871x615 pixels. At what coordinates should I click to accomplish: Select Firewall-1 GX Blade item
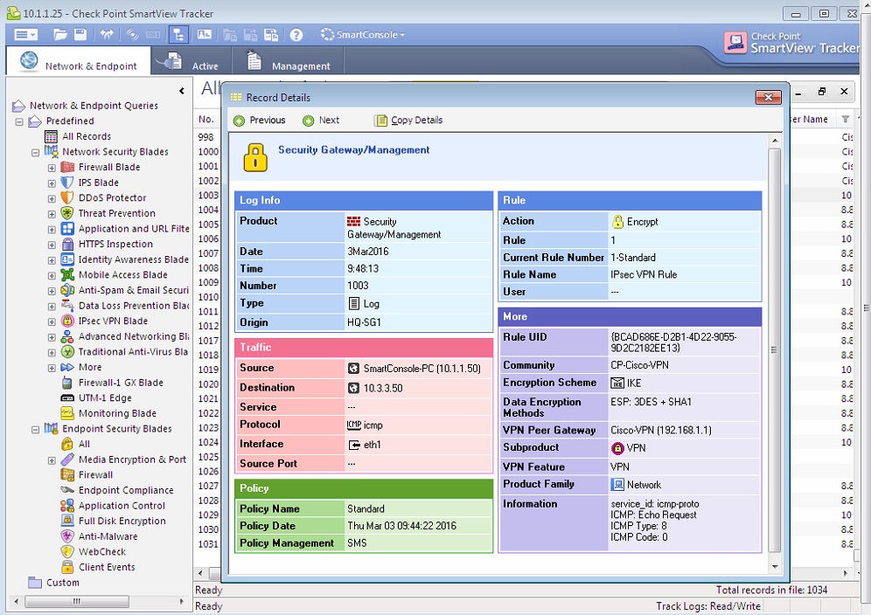point(121,383)
